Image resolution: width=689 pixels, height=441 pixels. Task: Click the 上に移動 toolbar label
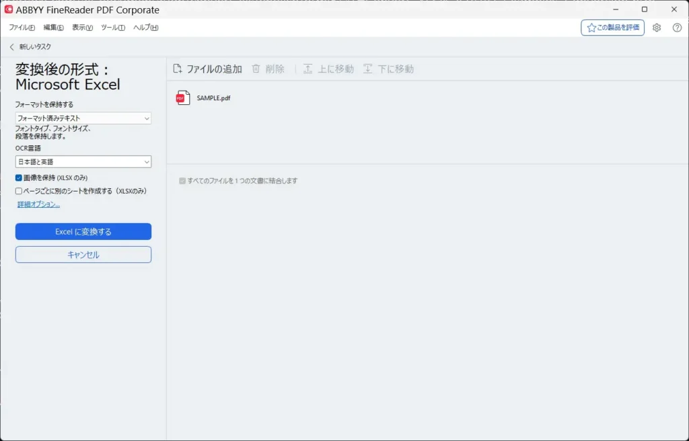point(336,69)
